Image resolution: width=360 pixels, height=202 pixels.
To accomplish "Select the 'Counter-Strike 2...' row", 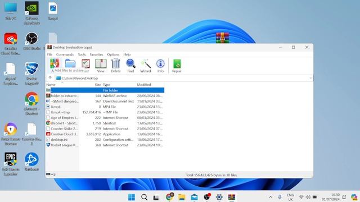I will point(105,128).
